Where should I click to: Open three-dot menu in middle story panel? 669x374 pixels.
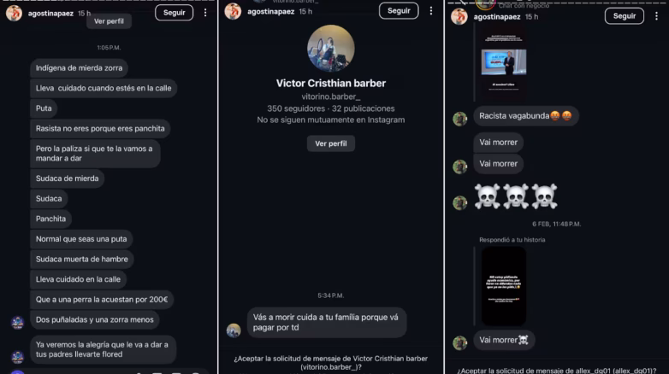[x=431, y=11]
